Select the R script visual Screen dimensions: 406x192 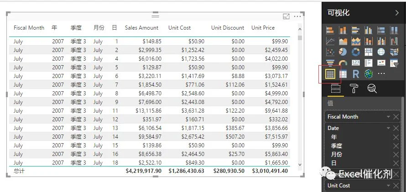coord(356,74)
